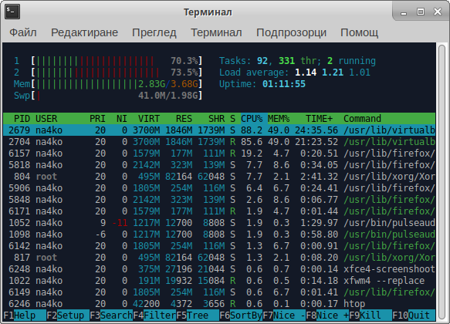Select process row with PID 2679

219,130
